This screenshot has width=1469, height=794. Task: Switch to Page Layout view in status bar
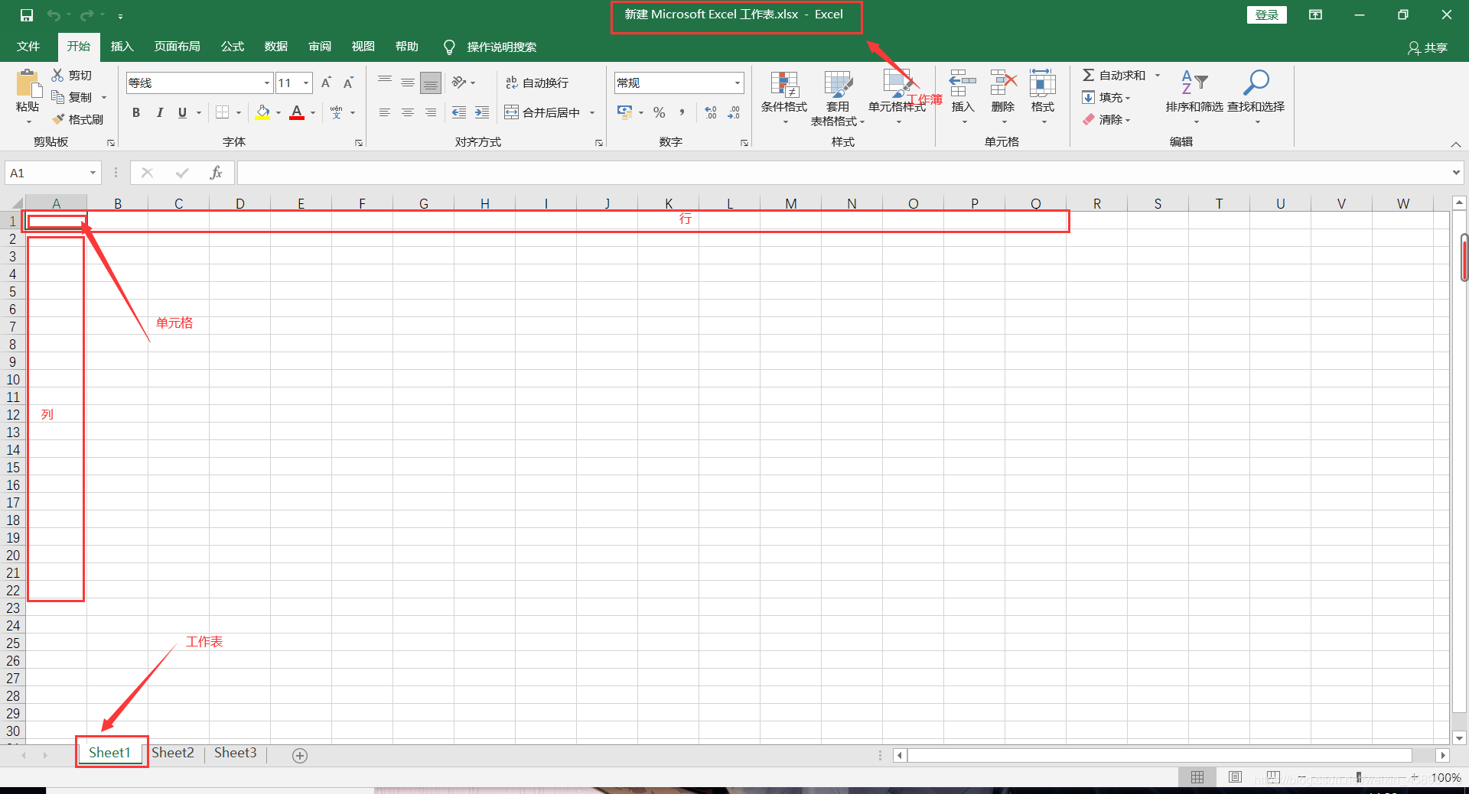coord(1235,777)
